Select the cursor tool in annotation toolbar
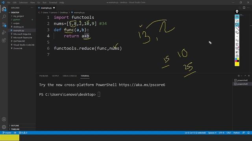This screenshot has height=141, width=252. point(237,21)
